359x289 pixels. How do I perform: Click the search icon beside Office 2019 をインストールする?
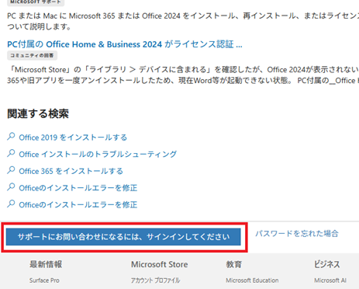(11, 137)
